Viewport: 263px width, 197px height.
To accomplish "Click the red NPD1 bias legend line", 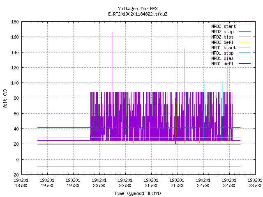I will pos(245,58).
